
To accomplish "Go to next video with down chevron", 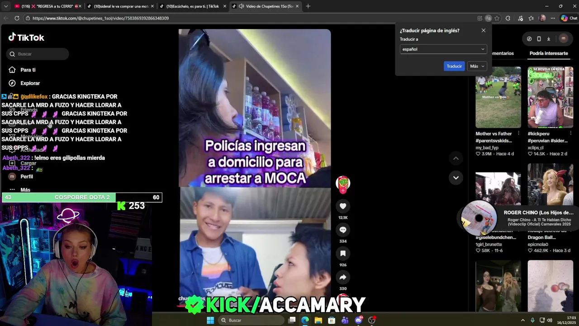I will pos(456,177).
